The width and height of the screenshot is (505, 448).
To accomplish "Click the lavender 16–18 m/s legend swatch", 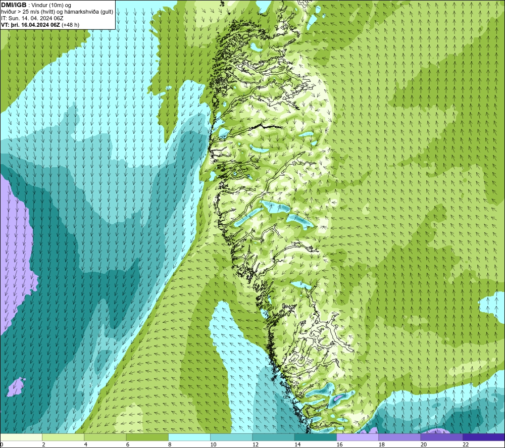I will (358, 437).
